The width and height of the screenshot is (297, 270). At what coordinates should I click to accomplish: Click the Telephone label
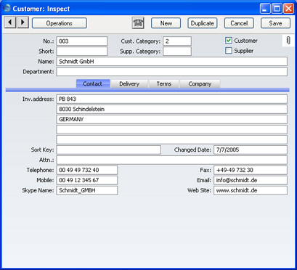pyautogui.click(x=40, y=170)
